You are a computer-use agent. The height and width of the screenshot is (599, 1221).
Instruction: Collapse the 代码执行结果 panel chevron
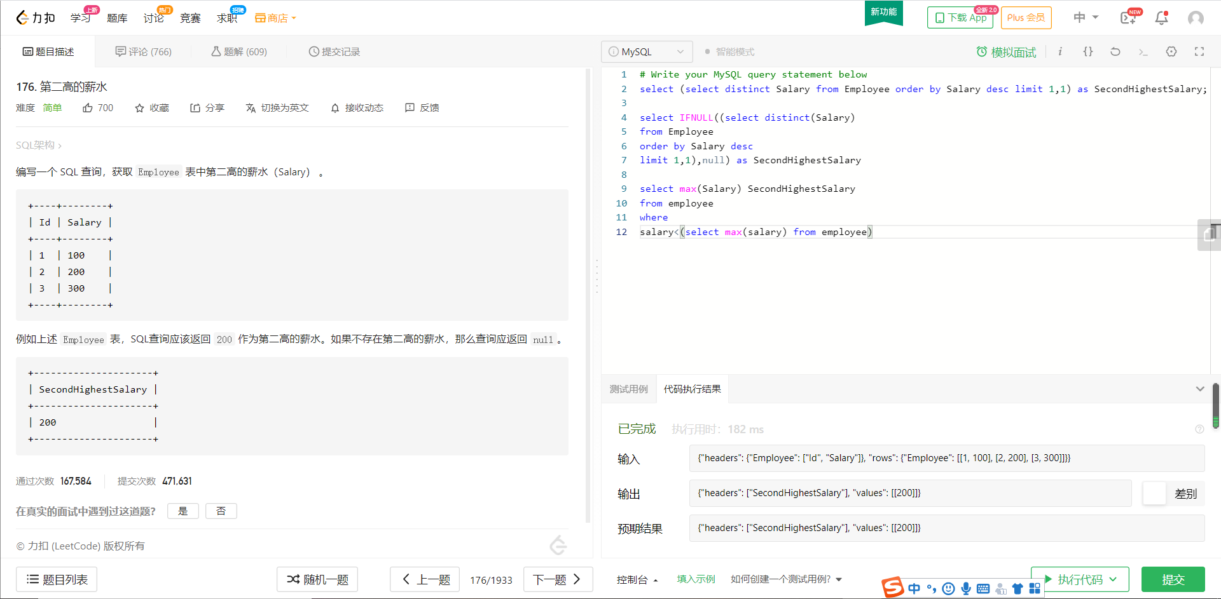pos(1201,389)
